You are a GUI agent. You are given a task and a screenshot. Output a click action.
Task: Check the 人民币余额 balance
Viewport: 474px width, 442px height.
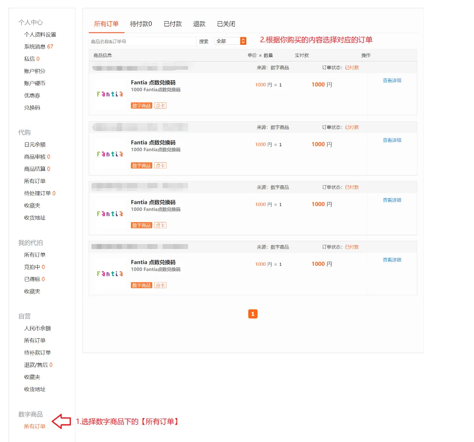[37, 328]
